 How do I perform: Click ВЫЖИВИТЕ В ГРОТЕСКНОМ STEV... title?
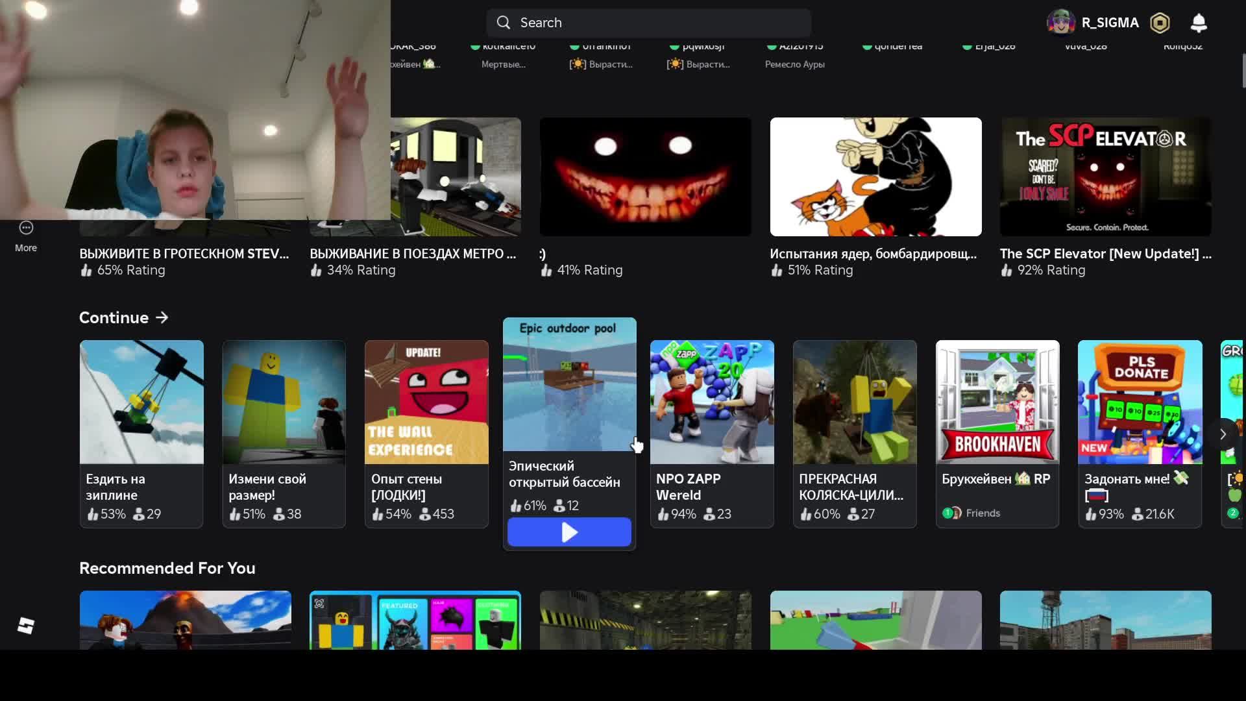184,254
